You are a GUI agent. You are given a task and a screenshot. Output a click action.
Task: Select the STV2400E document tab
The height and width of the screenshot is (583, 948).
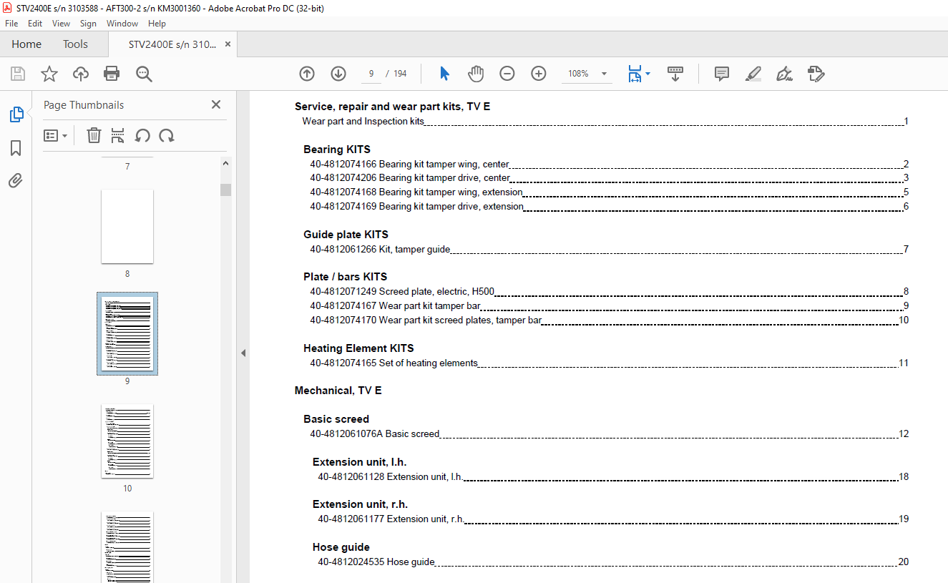[172, 44]
